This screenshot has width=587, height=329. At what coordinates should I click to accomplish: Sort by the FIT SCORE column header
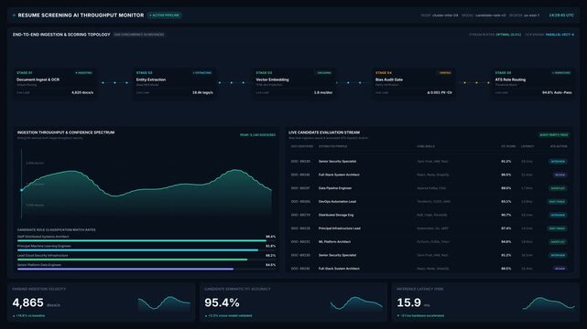[508, 146]
